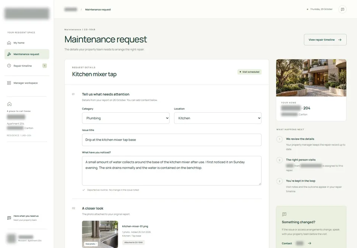
Task: Click 'Tell us what needs attention' heading
Action: tap(106, 94)
